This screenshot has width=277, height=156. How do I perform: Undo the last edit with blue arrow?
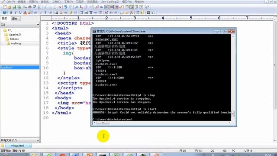(x=66, y=7)
